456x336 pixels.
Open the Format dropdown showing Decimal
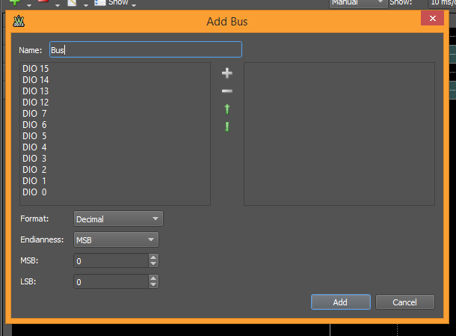119,219
